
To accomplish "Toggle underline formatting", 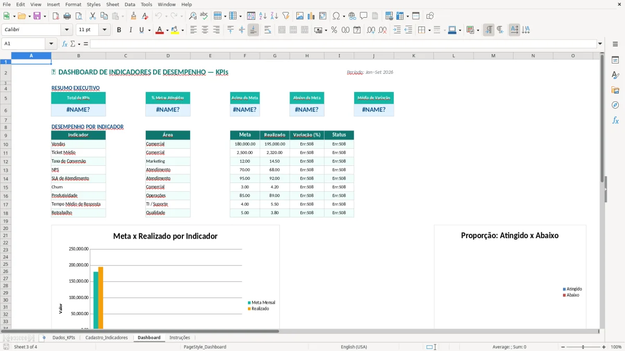I will [x=141, y=30].
